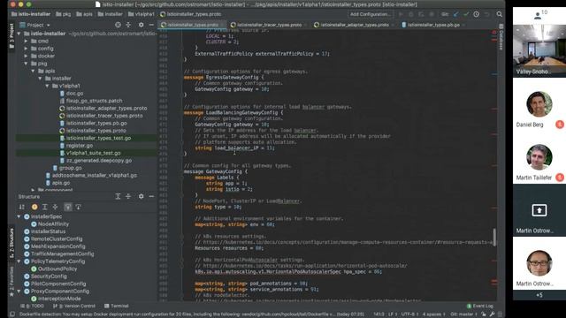Click v1alpha1 breadcrumb in navigation bar
The height and width of the screenshot is (318, 566).
(141, 14)
